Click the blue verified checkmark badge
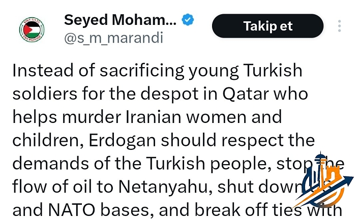This screenshot has height=219, width=359. [188, 20]
